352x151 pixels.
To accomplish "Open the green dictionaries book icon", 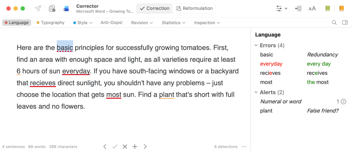I will click(x=328, y=8).
